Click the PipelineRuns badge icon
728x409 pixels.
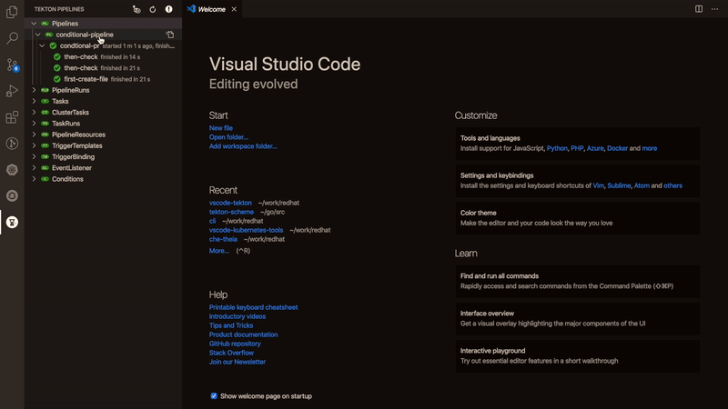[x=45, y=90]
